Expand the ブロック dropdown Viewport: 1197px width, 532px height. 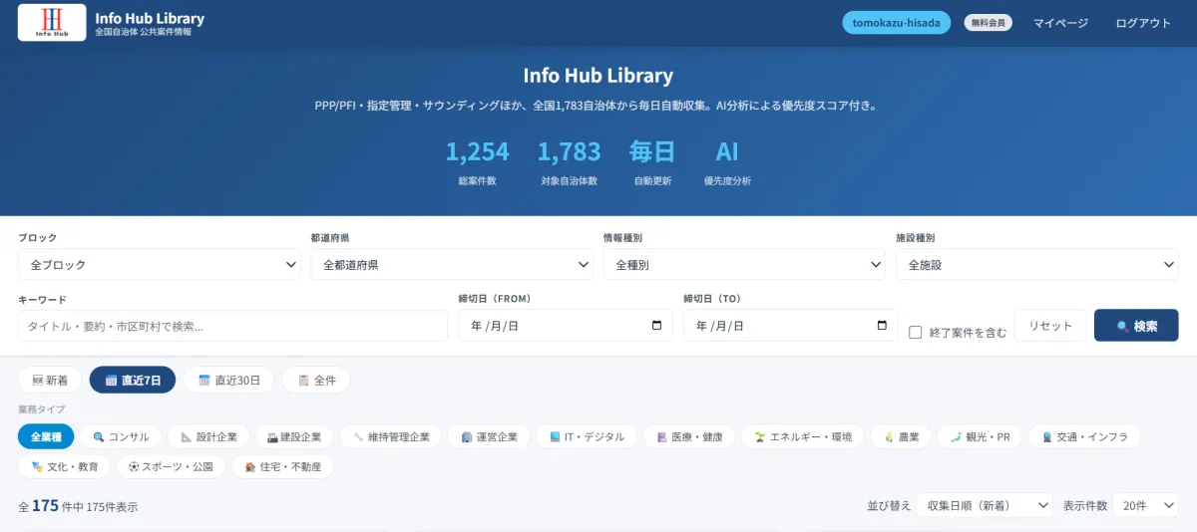click(x=160, y=264)
